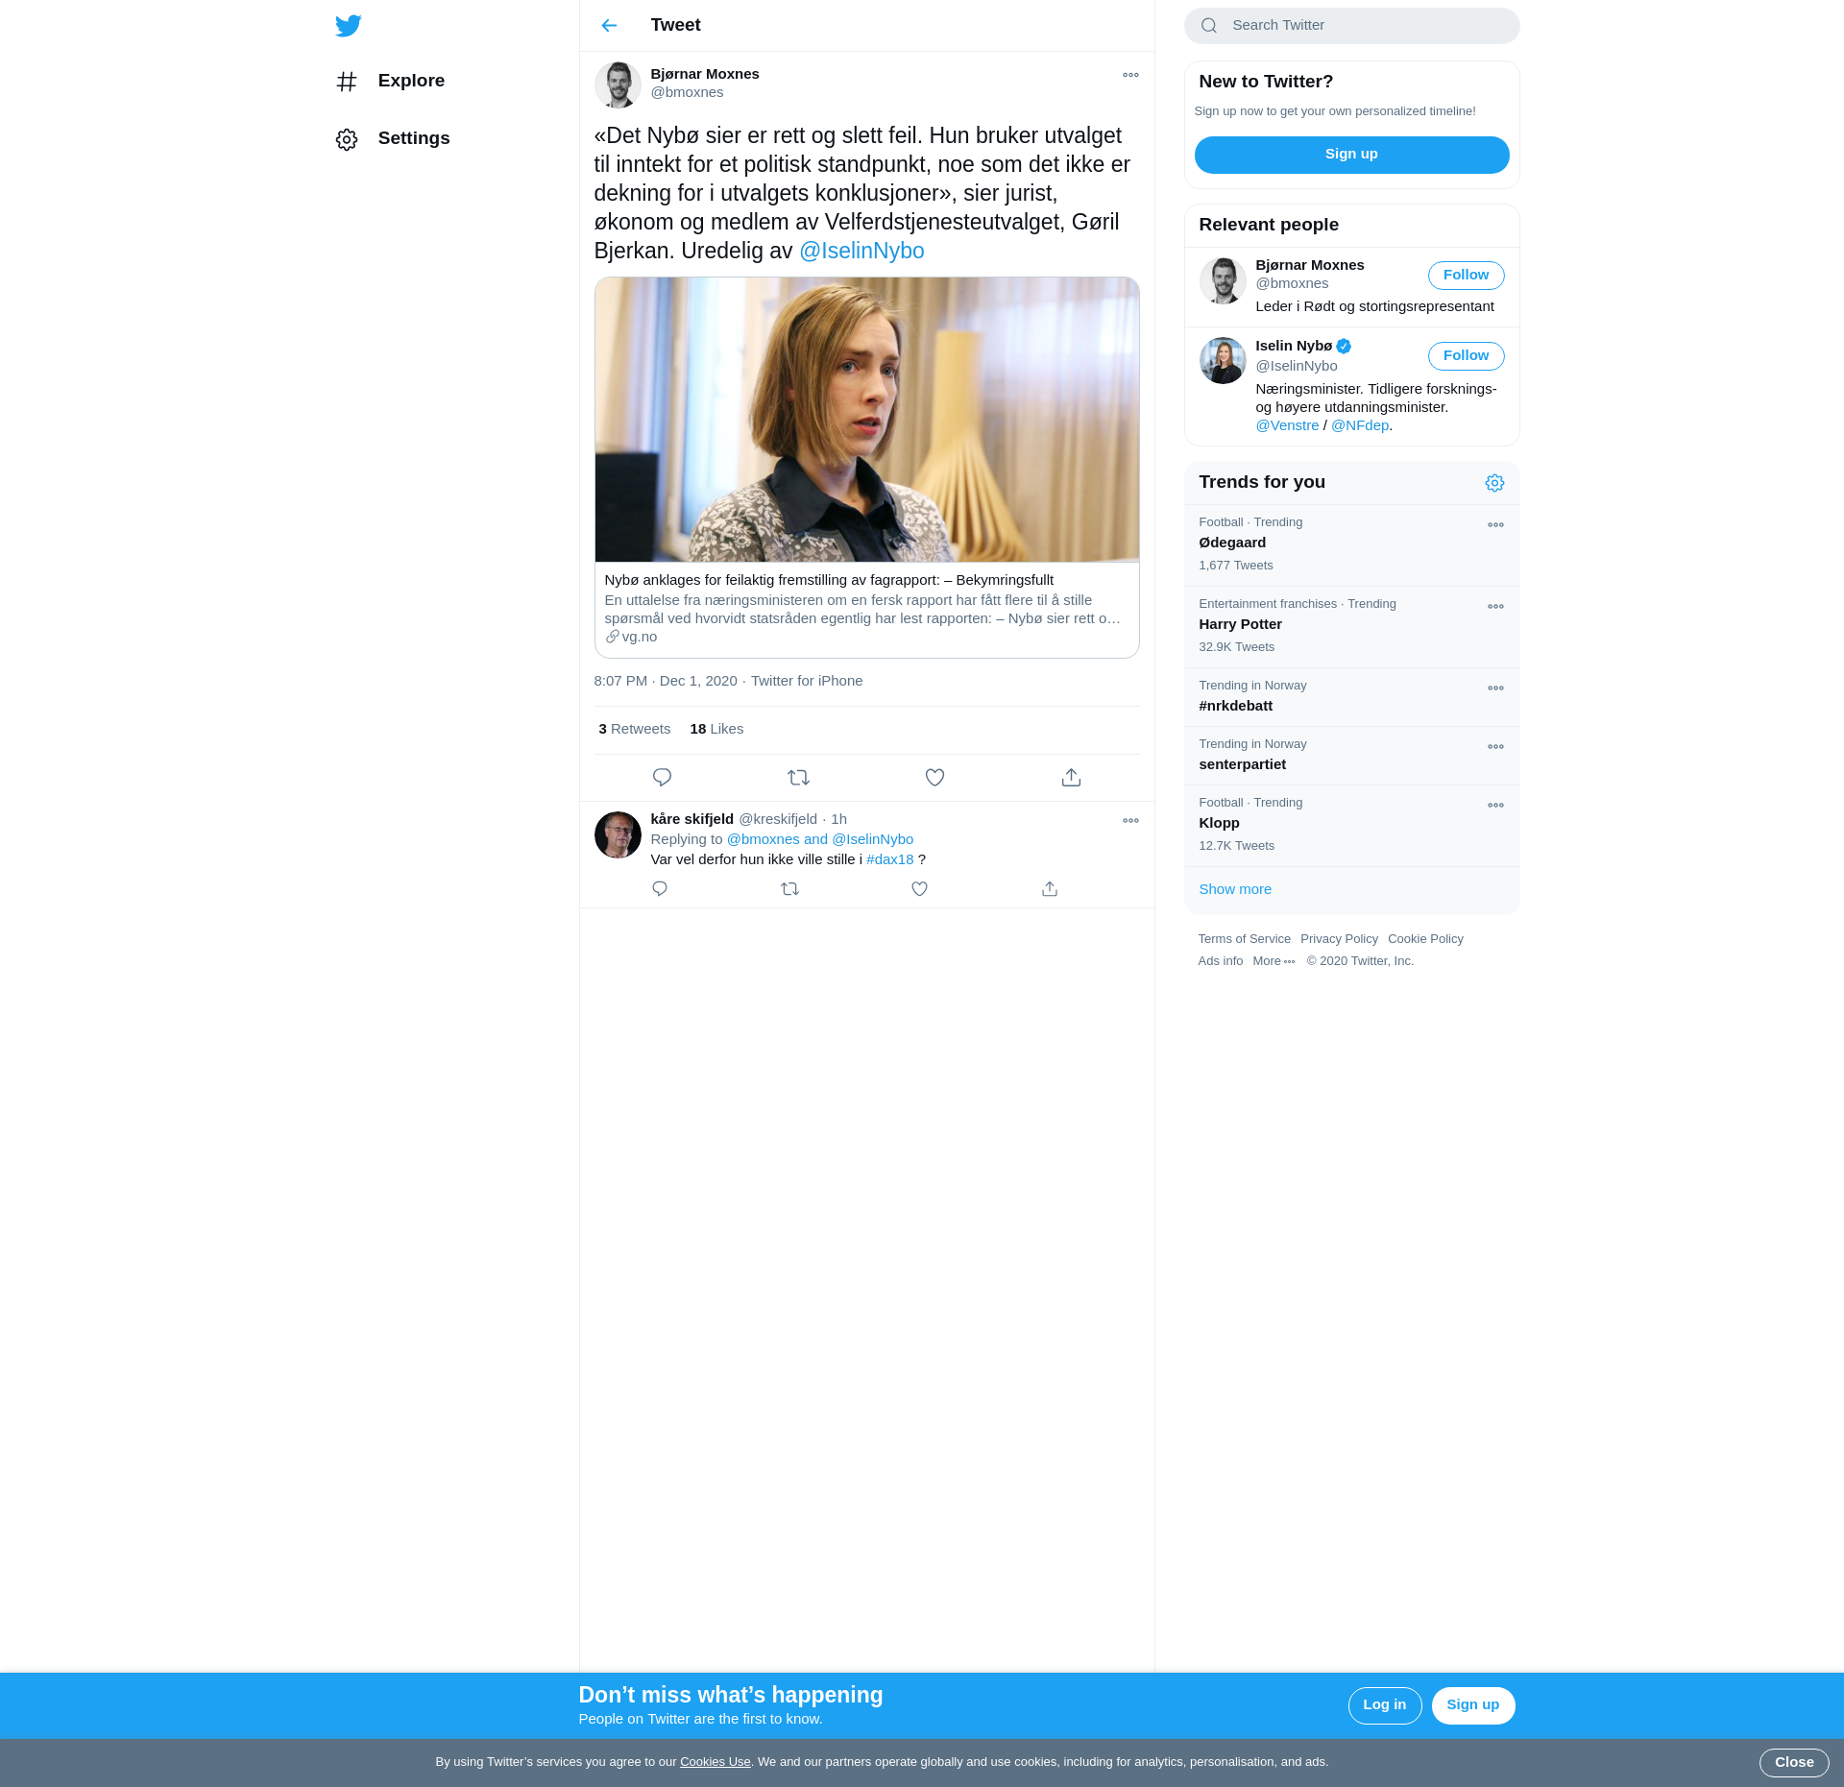
Task: Open the @NFdep link in Nybø bio
Action: coord(1359,425)
